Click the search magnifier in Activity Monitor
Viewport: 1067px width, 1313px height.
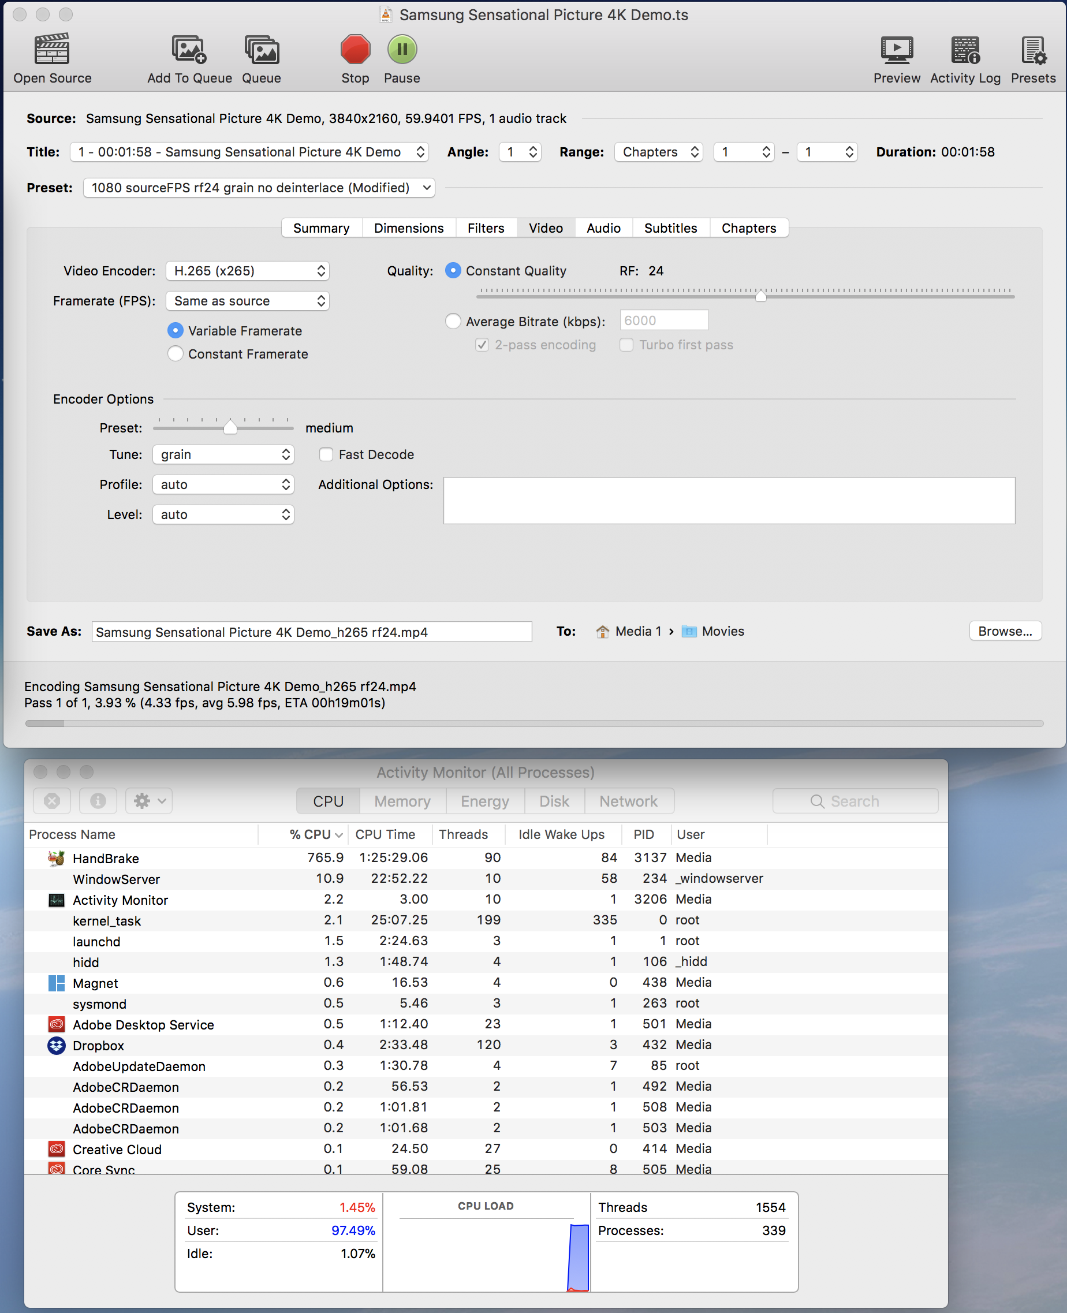coord(817,801)
